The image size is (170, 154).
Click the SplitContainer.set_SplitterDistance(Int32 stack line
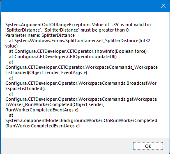point(80,41)
